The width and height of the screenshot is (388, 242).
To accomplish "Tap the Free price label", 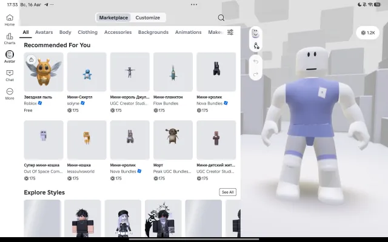I will [28, 110].
